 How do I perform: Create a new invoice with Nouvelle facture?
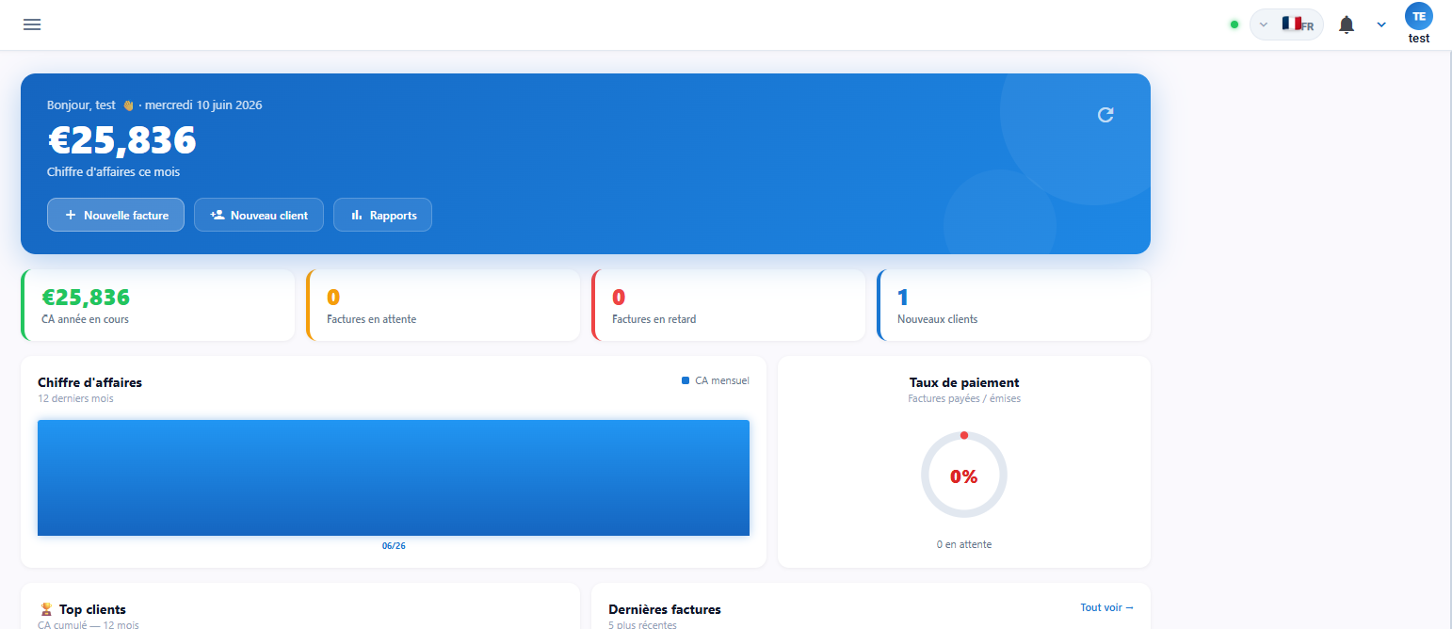click(116, 215)
